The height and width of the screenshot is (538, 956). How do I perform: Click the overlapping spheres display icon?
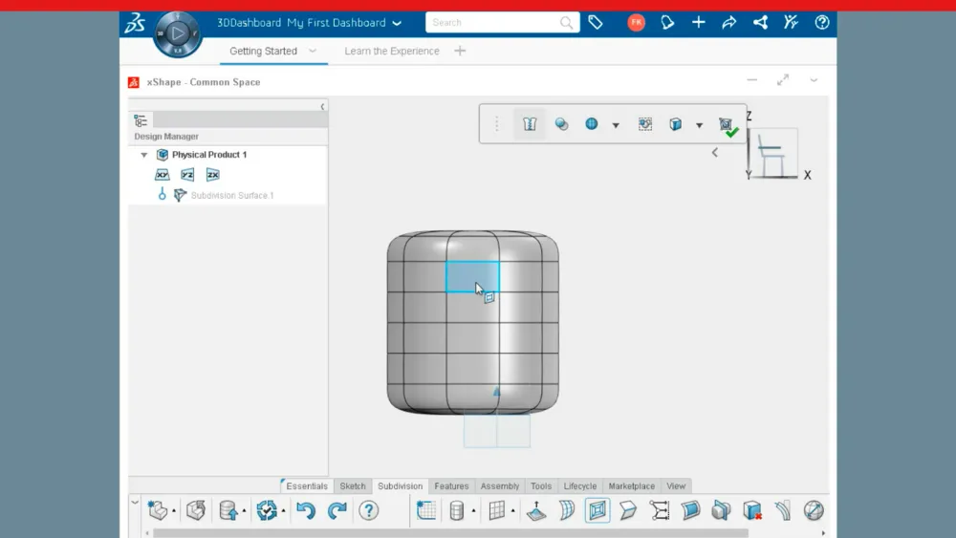coord(561,124)
